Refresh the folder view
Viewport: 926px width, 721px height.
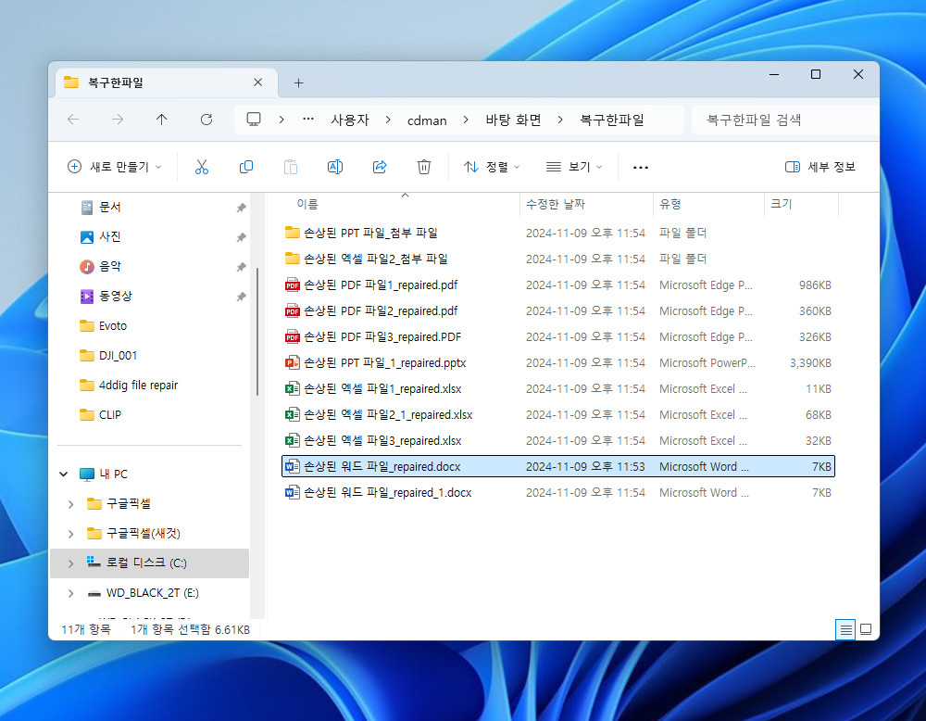point(206,120)
